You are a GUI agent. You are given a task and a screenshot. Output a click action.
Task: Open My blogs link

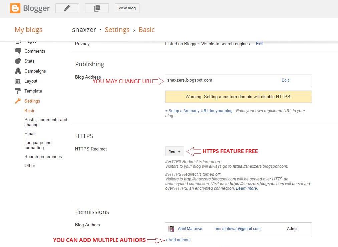tap(28, 30)
